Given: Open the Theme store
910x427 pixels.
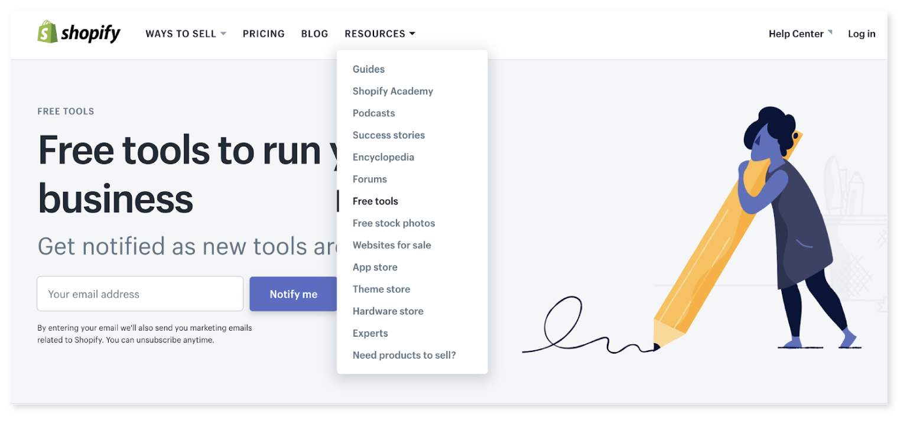Looking at the screenshot, I should coord(381,289).
